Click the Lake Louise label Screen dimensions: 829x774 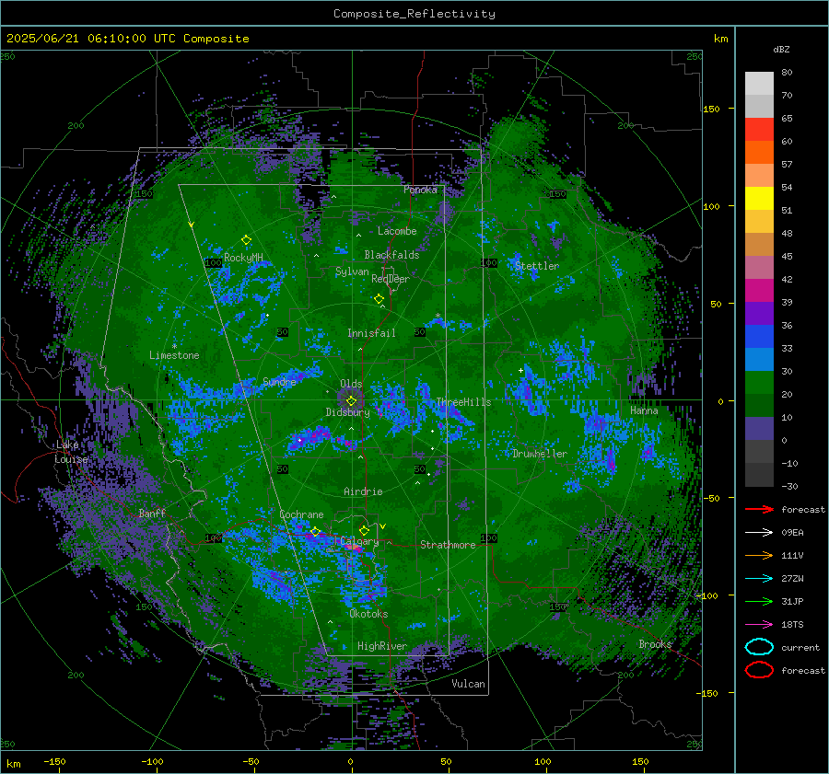pos(71,452)
